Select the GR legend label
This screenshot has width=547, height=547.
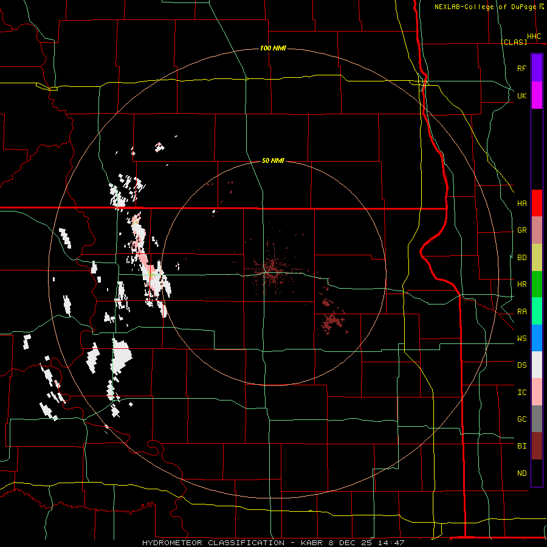pos(521,230)
